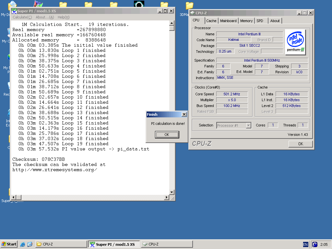Click the Version 1.43 label in CPU-Z
This screenshot has width=332, height=249.
coord(298,135)
